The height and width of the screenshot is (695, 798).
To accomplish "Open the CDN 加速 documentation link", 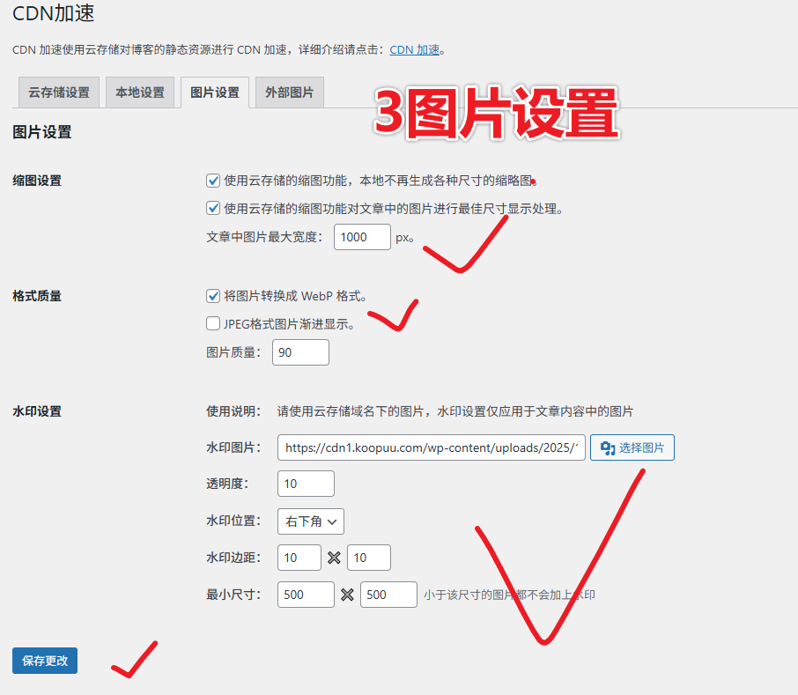I will click(x=414, y=49).
